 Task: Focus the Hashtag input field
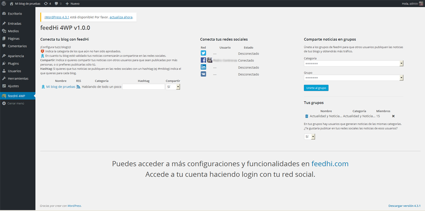(x=144, y=87)
